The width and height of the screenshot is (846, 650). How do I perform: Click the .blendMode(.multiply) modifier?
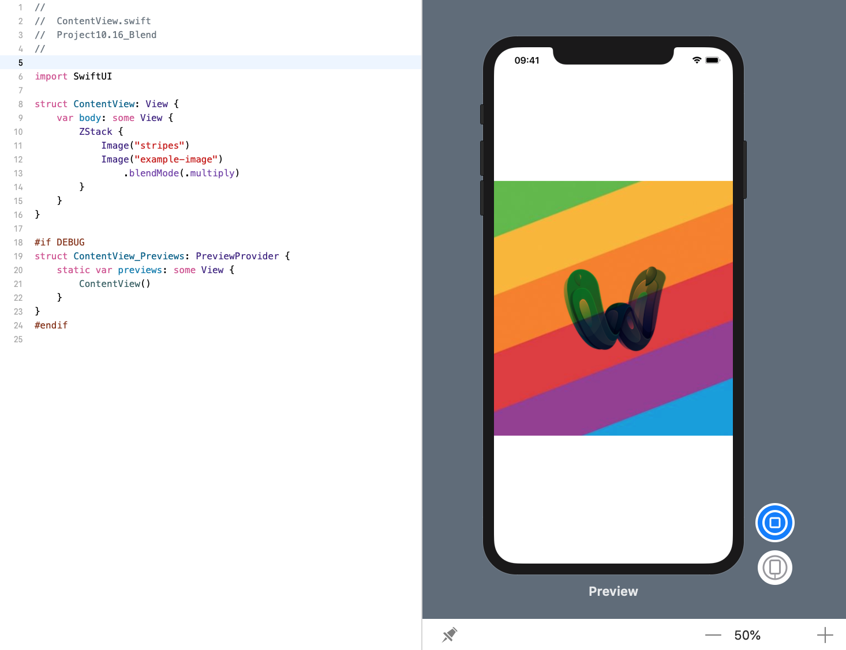tap(181, 173)
